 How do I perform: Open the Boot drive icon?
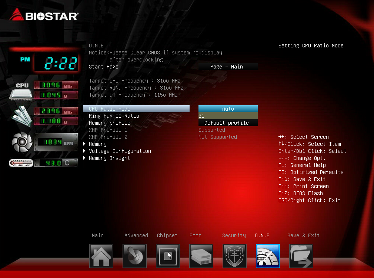tap(201, 256)
